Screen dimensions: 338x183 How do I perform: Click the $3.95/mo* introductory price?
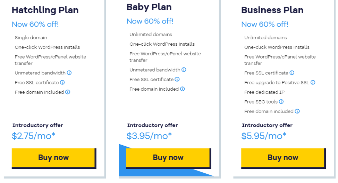[x=149, y=136]
